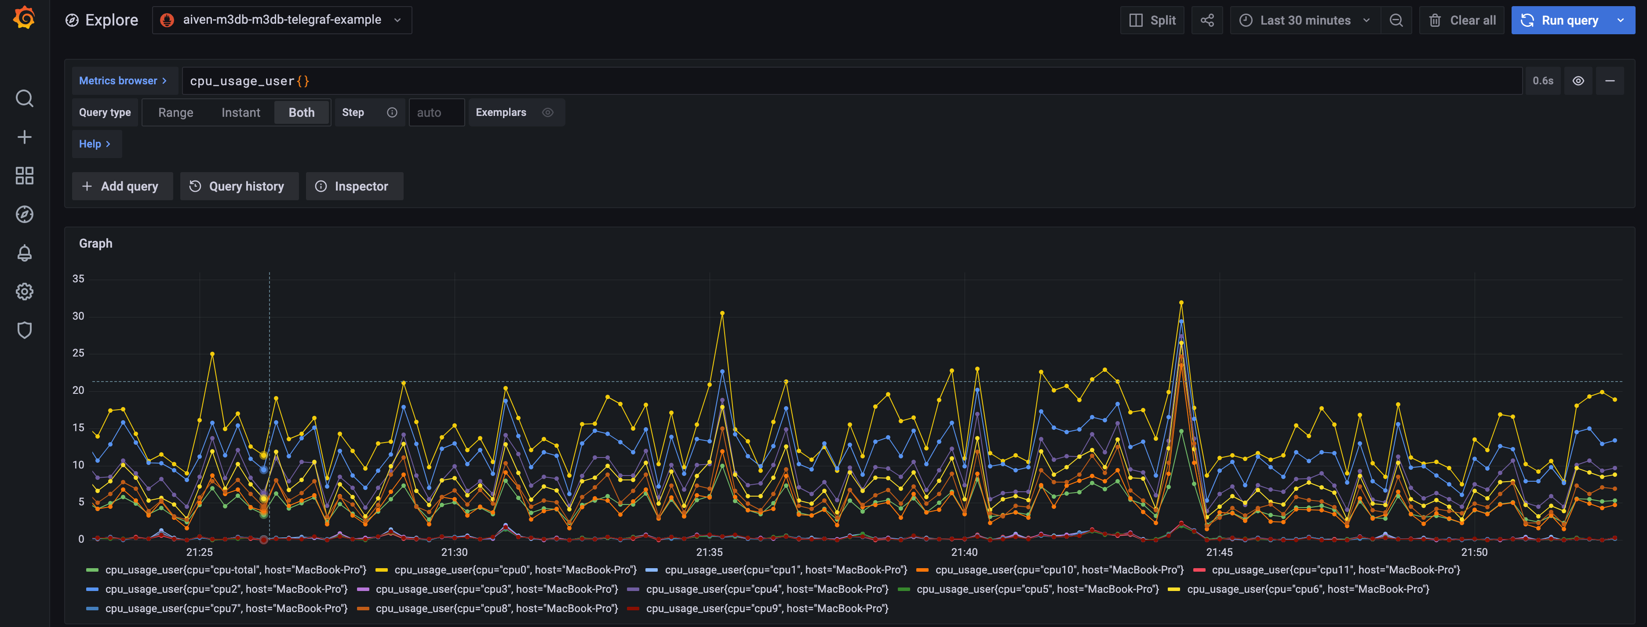
Task: Click the cpu0 yellow legend color swatch
Action: pyautogui.click(x=382, y=569)
